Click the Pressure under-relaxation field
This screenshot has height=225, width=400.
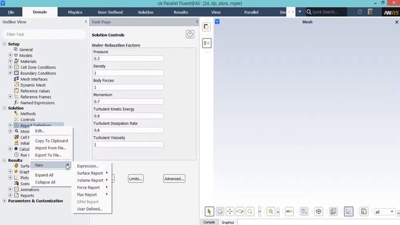(x=128, y=58)
